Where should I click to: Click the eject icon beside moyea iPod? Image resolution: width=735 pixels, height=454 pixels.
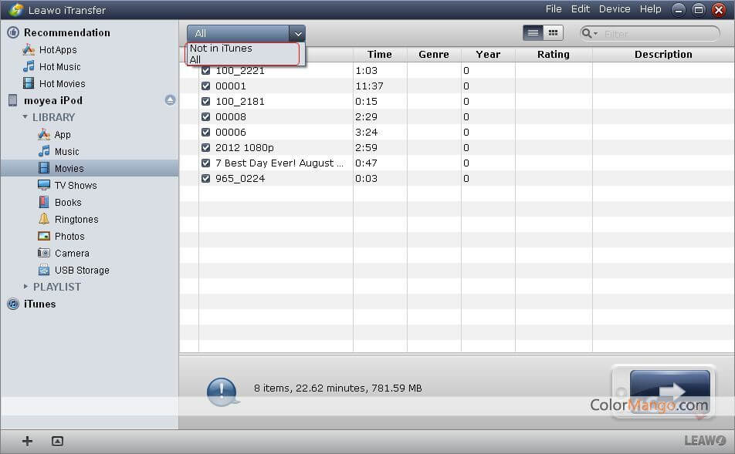[x=170, y=100]
